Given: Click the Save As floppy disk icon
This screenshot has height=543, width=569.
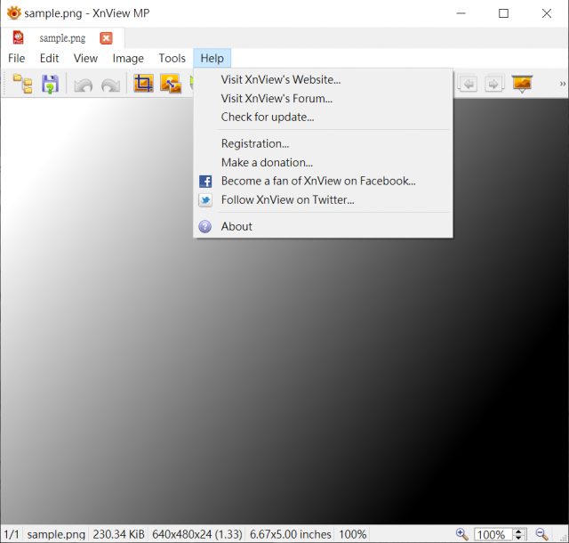Looking at the screenshot, I should 50,84.
